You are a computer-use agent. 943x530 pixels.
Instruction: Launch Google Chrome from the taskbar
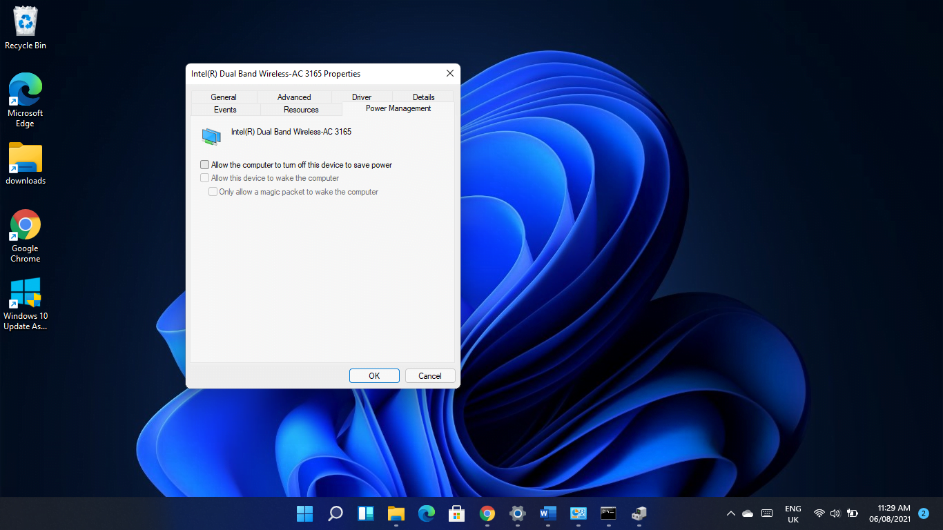pyautogui.click(x=487, y=513)
